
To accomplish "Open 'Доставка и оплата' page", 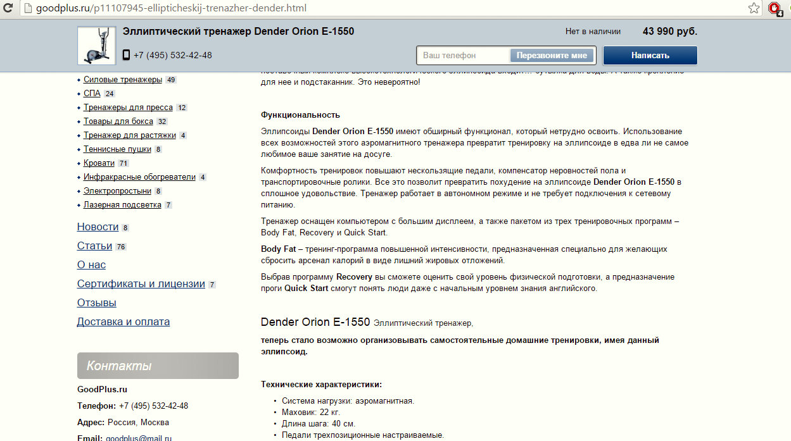I will [x=123, y=322].
